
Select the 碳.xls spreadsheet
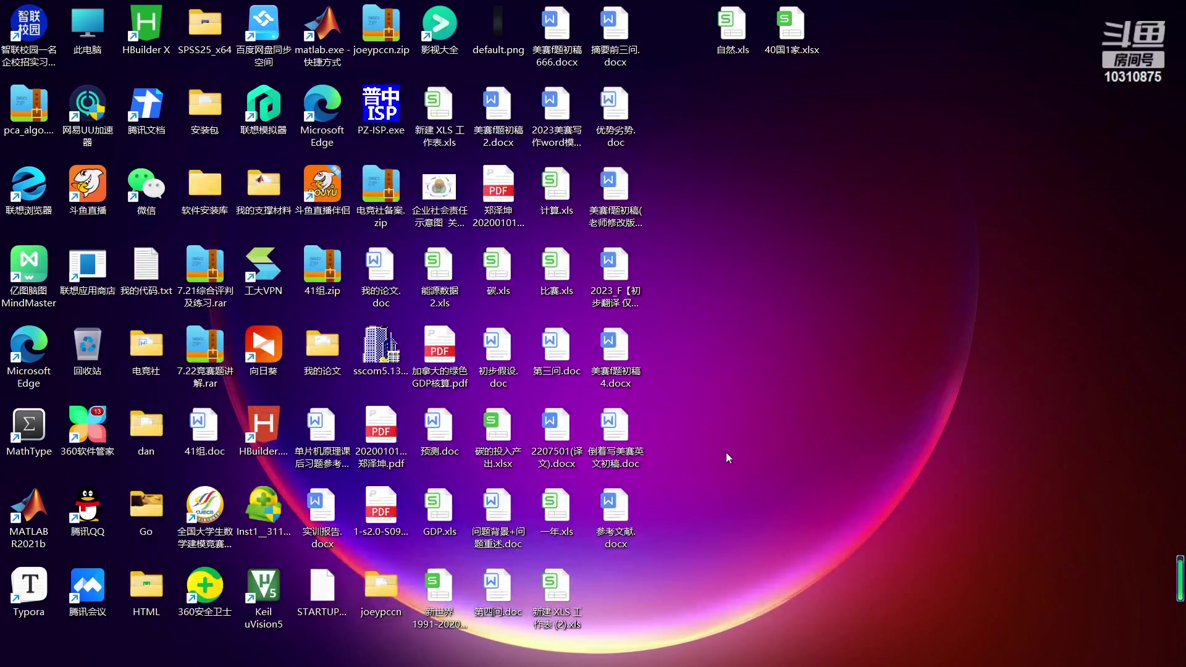coord(498,271)
